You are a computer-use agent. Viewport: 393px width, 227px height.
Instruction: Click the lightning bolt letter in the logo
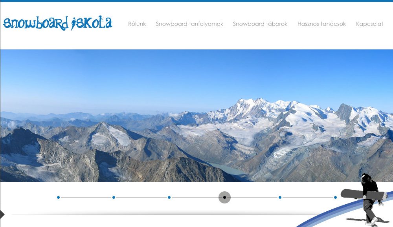point(73,24)
